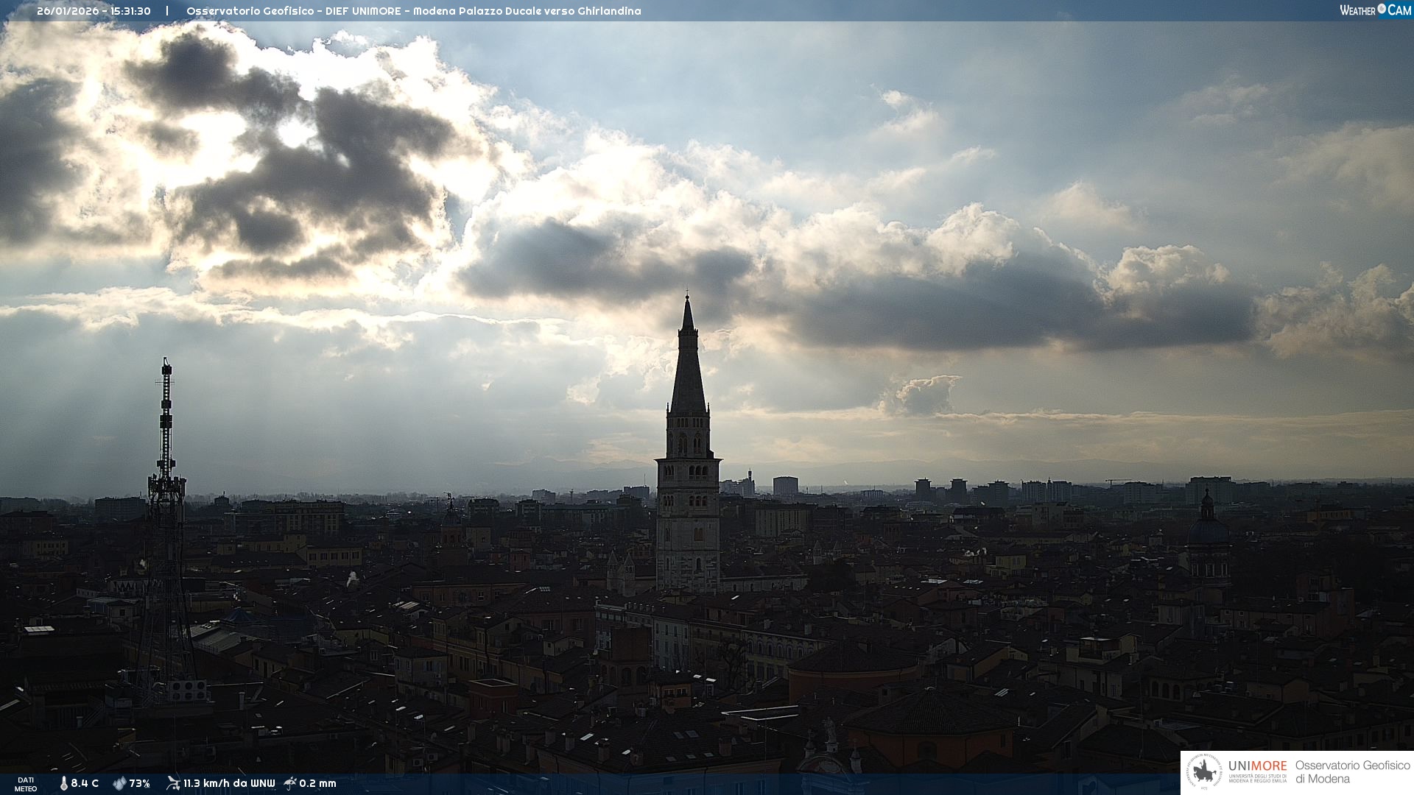The image size is (1414, 795).
Task: Click the rain umbrella precipitation icon
Action: (290, 783)
